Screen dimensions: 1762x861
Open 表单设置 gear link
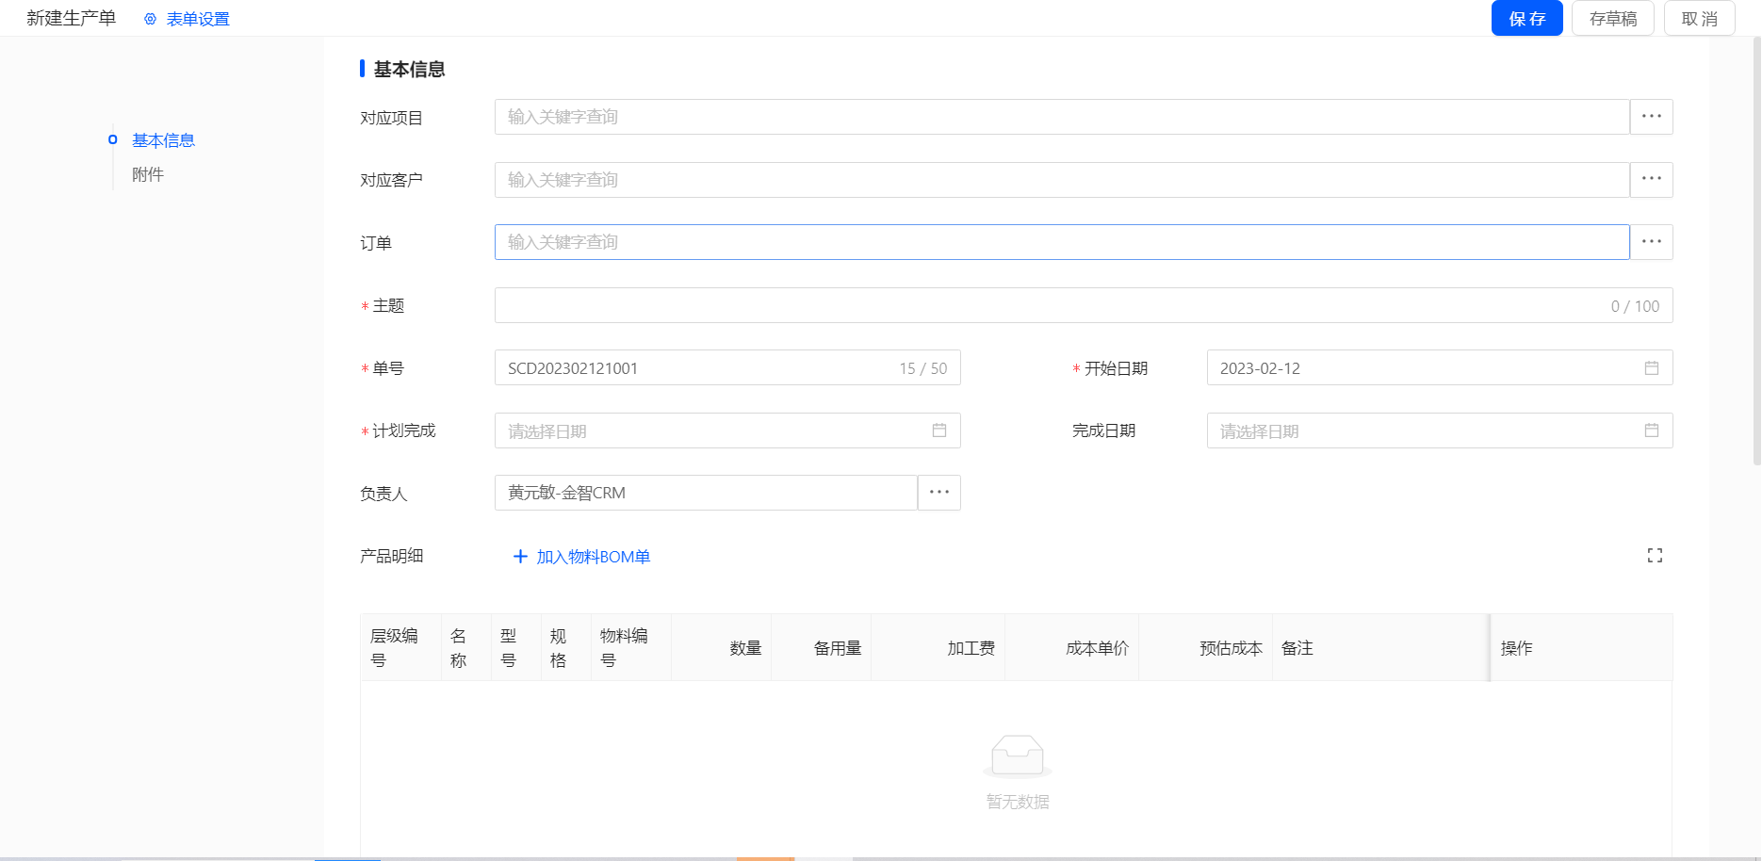(187, 19)
